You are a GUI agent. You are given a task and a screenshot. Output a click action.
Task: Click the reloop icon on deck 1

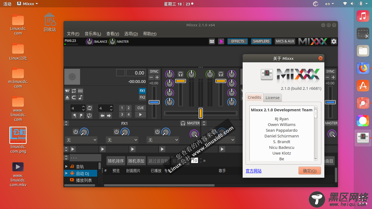coord(89,116)
